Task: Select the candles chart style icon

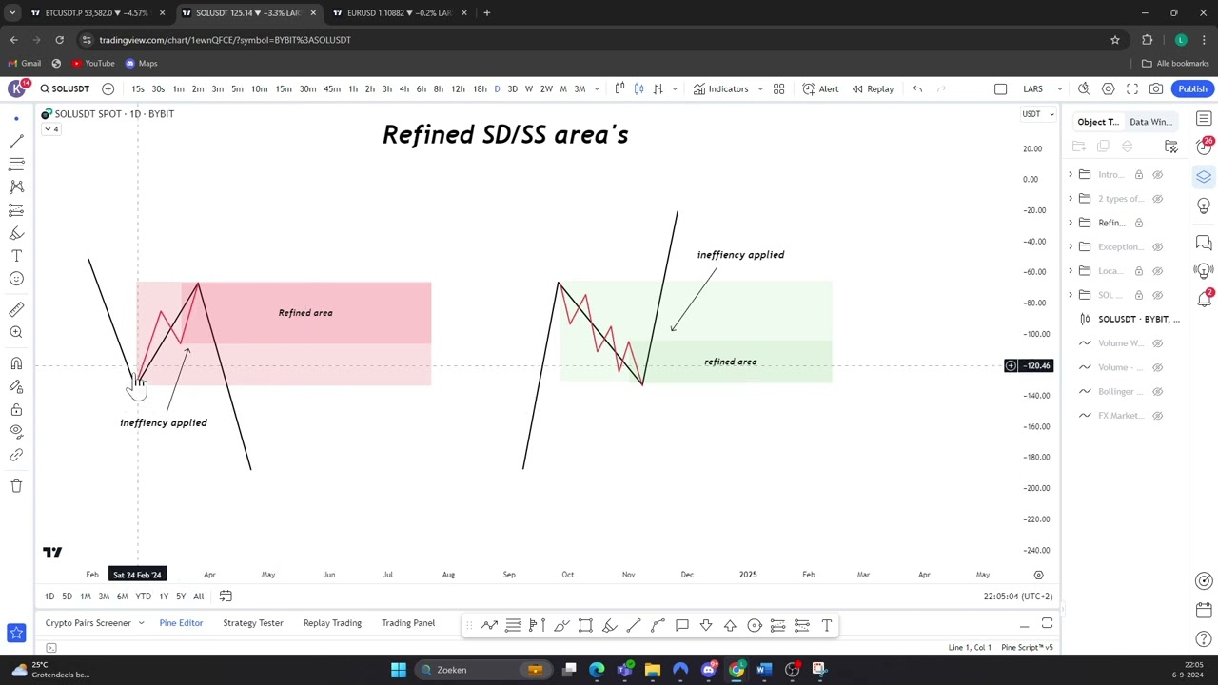Action: coord(638,88)
